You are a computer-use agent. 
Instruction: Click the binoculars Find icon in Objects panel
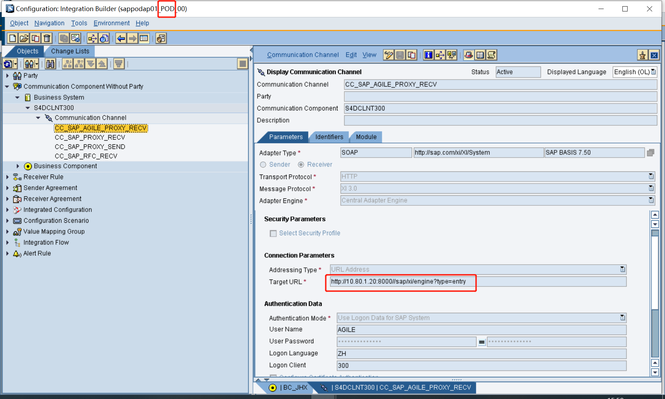point(51,64)
